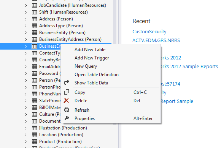Expand the Shift (HumanResources) node
The height and width of the screenshot is (148, 221).
[25, 12]
